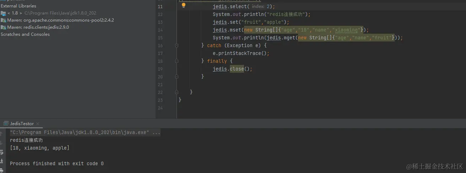Click the "xiaoming" string on line 14

(x=346, y=30)
